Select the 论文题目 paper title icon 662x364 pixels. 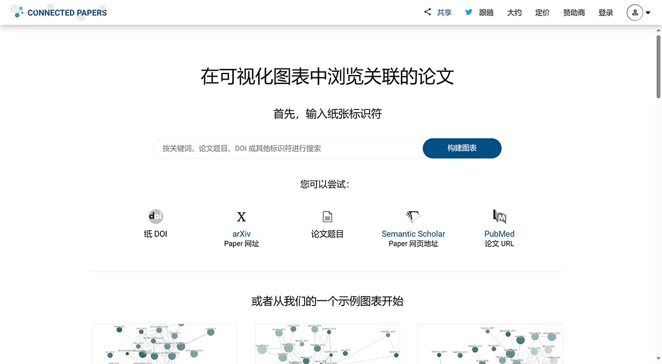[327, 216]
